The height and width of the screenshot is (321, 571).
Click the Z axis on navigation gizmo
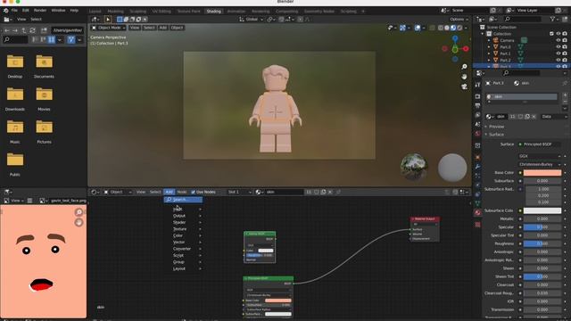click(x=455, y=37)
